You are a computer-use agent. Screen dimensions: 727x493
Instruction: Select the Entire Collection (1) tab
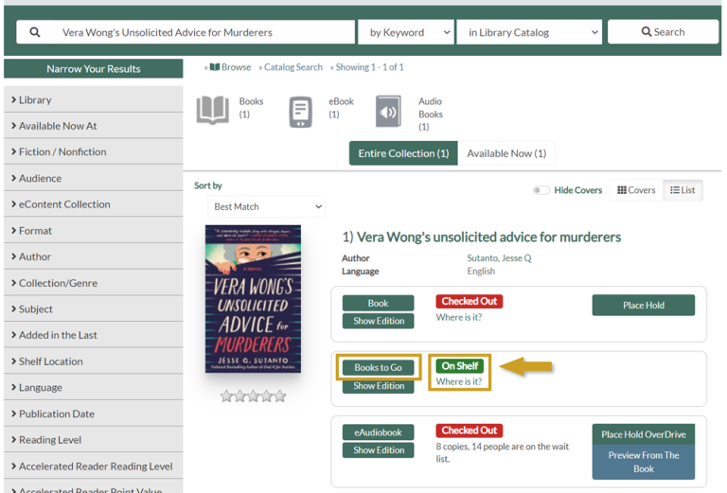(x=403, y=153)
